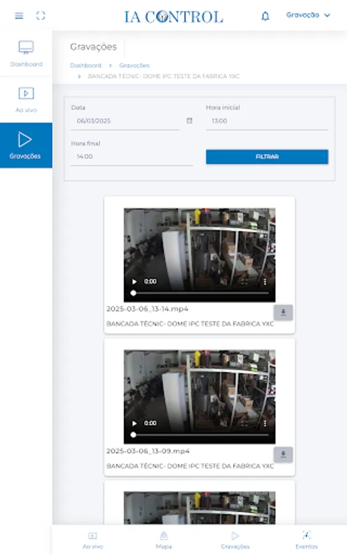Open Dashboard in the sidebar
347x555 pixels.
[26, 54]
